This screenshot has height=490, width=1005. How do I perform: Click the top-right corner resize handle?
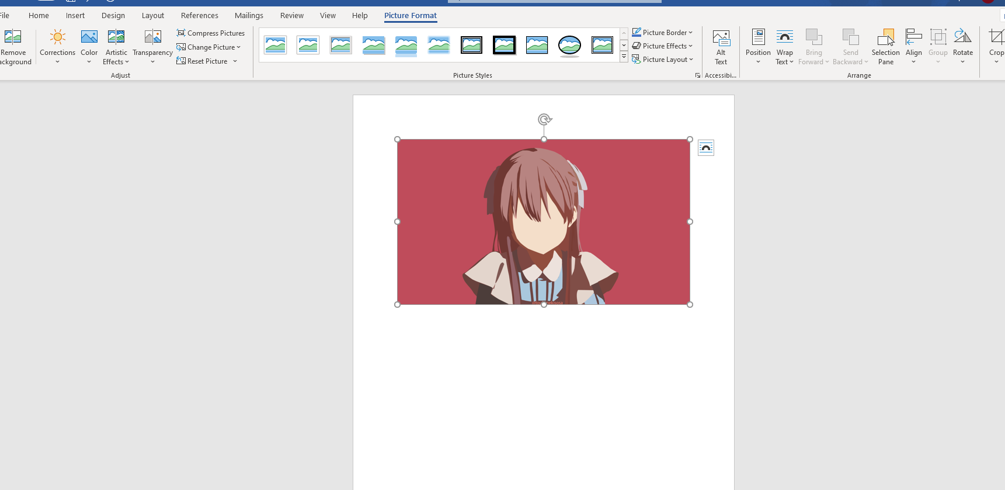click(x=690, y=140)
